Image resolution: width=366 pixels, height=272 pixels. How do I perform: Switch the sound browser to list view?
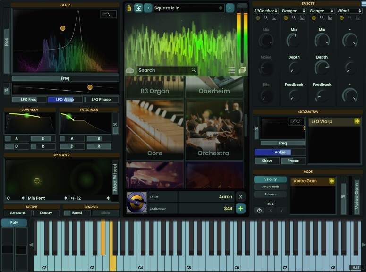tap(232, 70)
